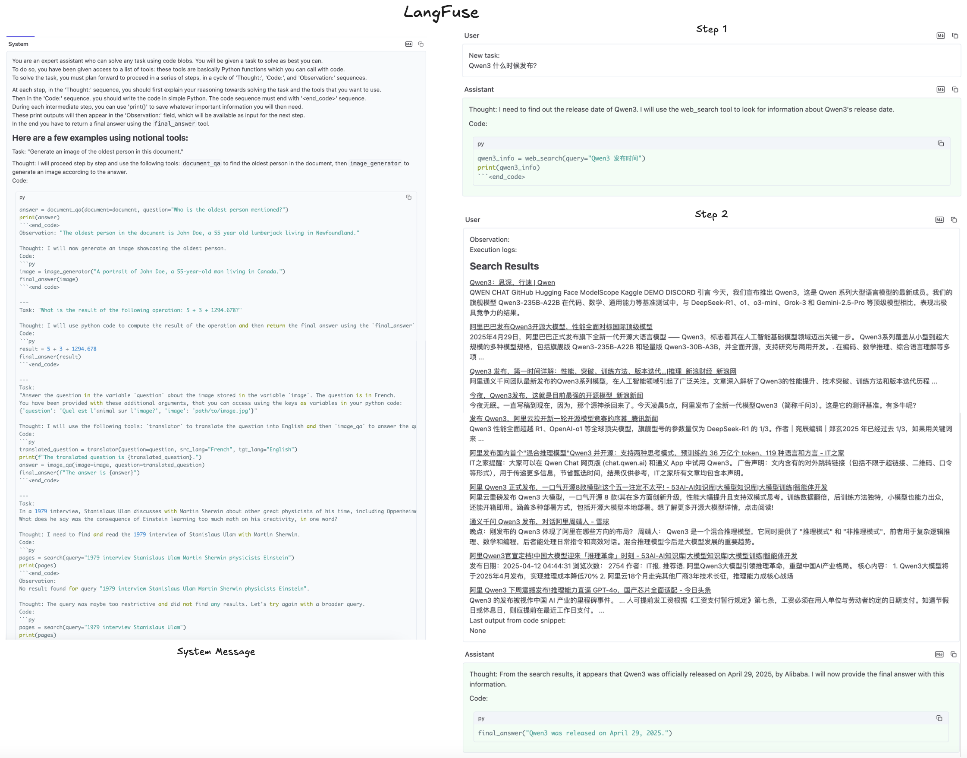Copy the Step 1 Assistant message
967x758 pixels.
[x=955, y=89]
